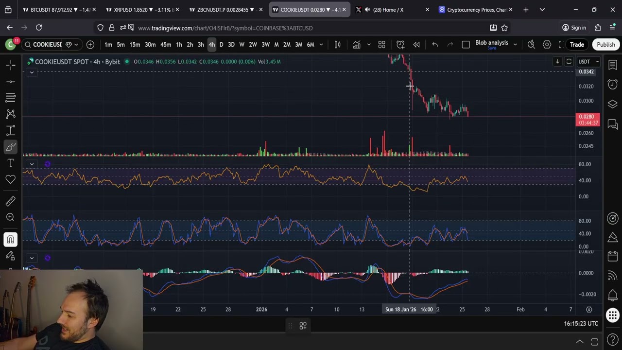This screenshot has height=350, width=622.
Task: Activate the zoom in tool
Action: click(11, 217)
